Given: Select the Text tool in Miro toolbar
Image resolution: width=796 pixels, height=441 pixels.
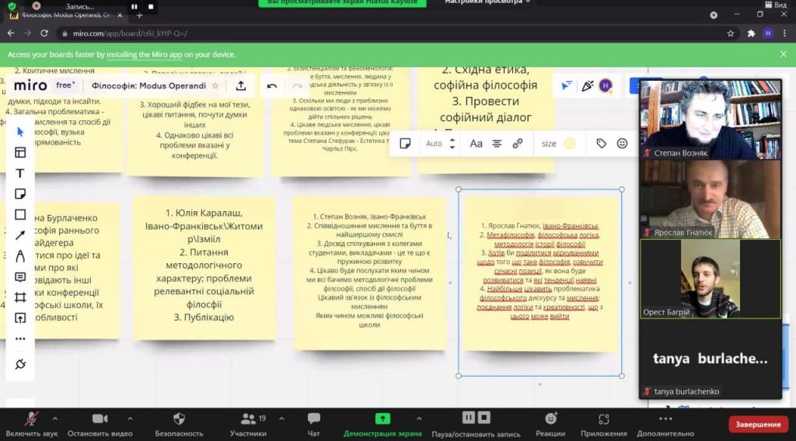Looking at the screenshot, I should (x=19, y=173).
